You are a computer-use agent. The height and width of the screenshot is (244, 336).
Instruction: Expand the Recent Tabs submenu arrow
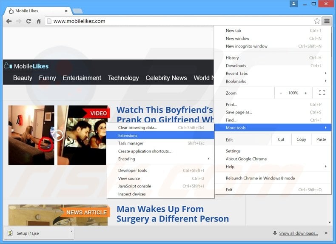pos(325,73)
